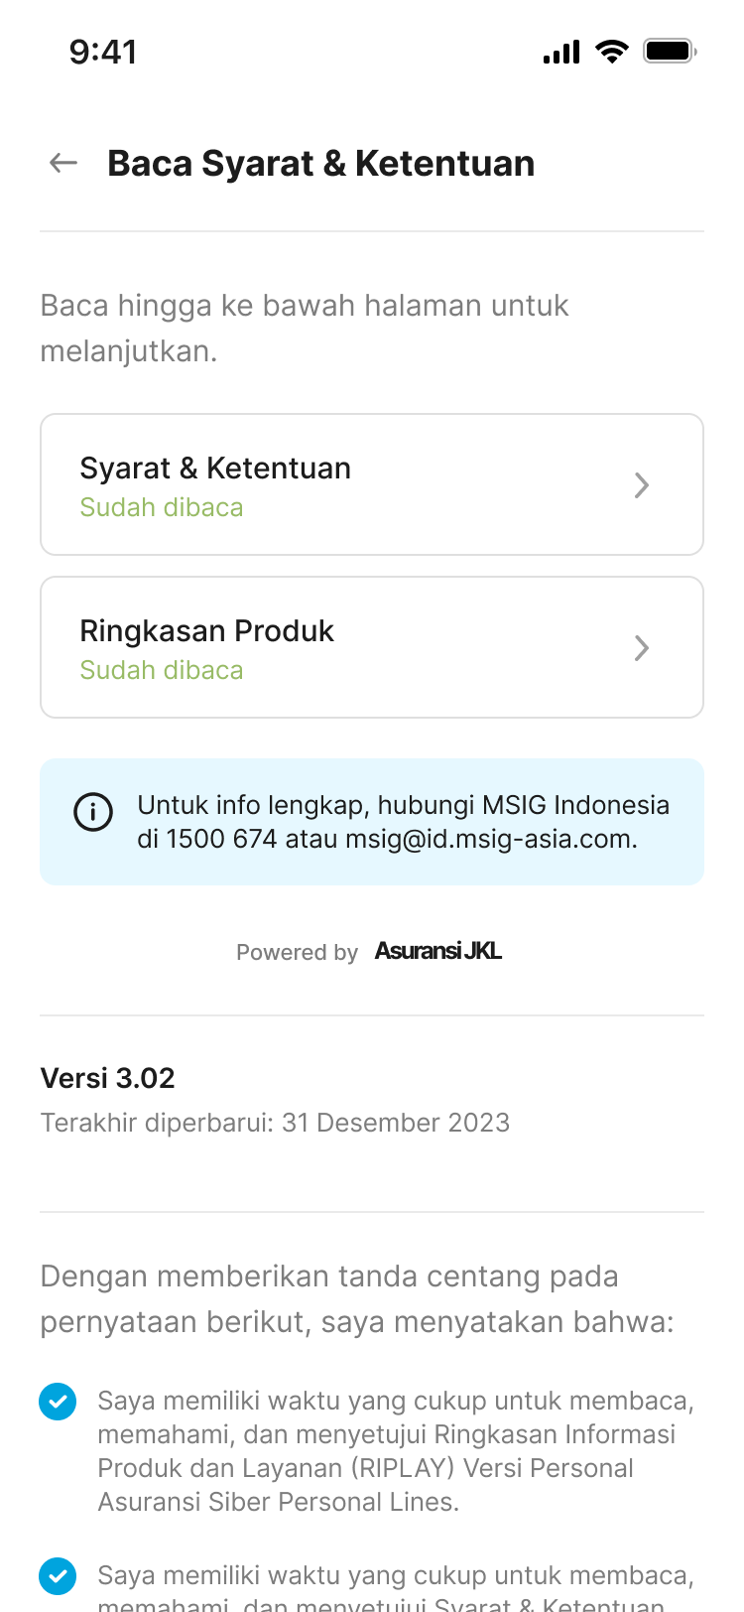Toggle the second Syarat & Ketentuan checkbox
Image resolution: width=744 pixels, height=1612 pixels.
click(x=58, y=1575)
